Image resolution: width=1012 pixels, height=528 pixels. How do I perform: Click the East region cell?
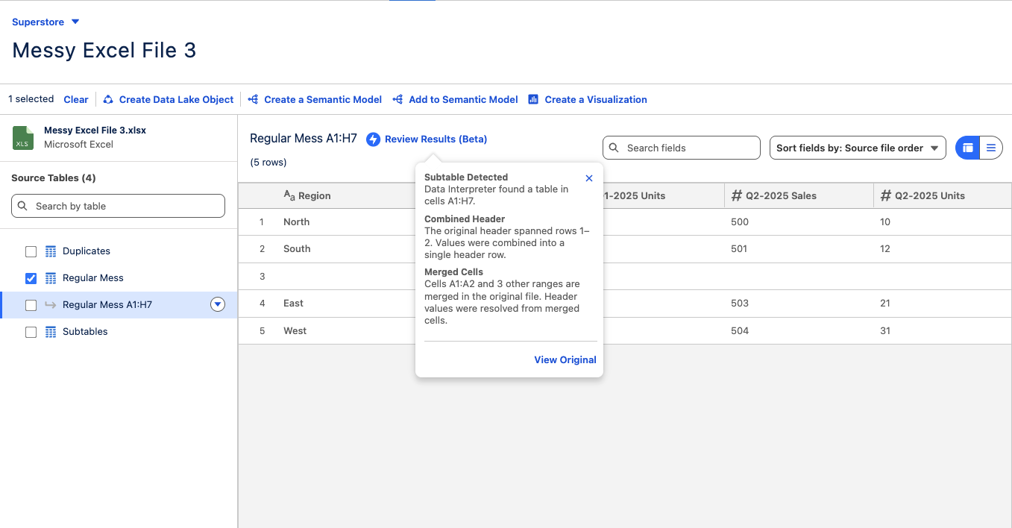point(293,304)
